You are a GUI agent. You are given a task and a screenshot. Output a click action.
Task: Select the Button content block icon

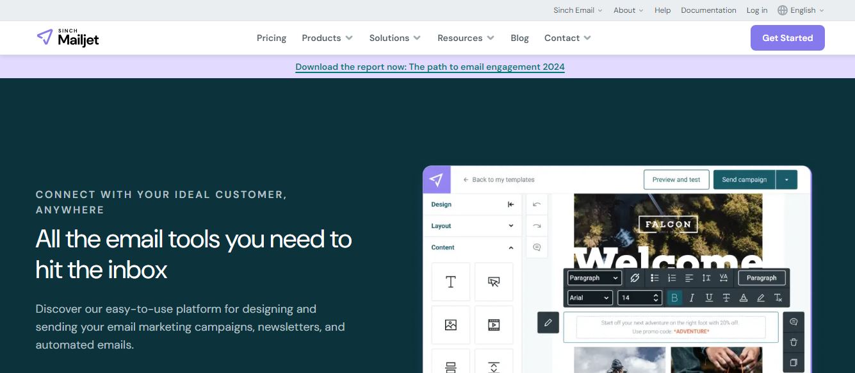click(494, 282)
